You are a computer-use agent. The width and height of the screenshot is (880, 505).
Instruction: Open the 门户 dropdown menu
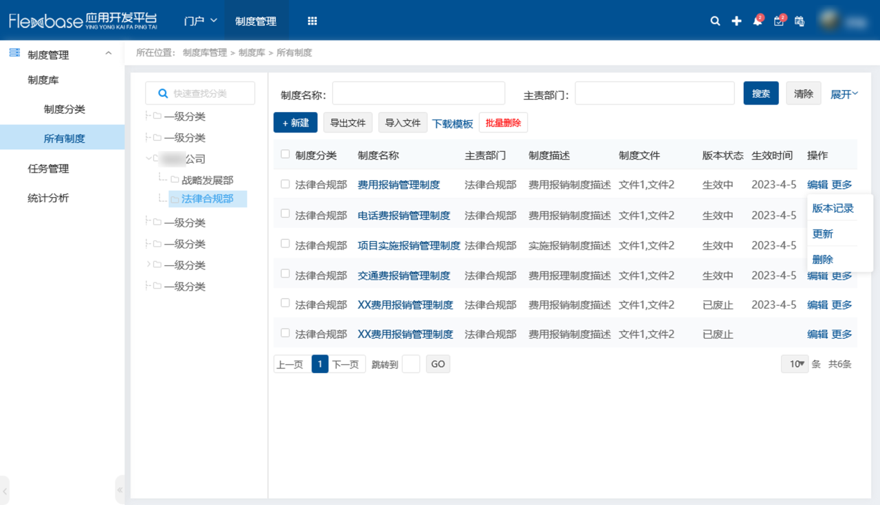[199, 21]
